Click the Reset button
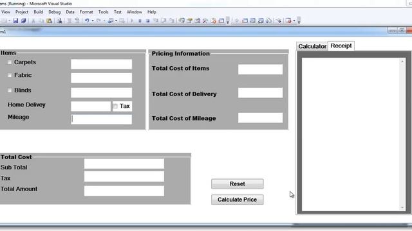Viewport: 412px width, 231px height. click(238, 184)
